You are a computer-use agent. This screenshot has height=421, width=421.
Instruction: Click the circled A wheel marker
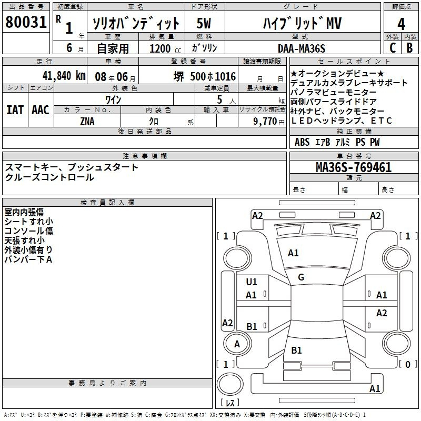[x=237, y=344]
